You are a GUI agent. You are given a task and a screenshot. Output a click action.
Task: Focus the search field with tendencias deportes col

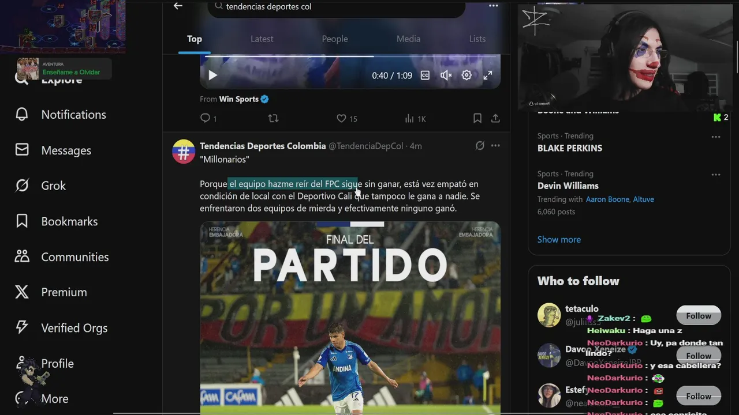point(337,7)
